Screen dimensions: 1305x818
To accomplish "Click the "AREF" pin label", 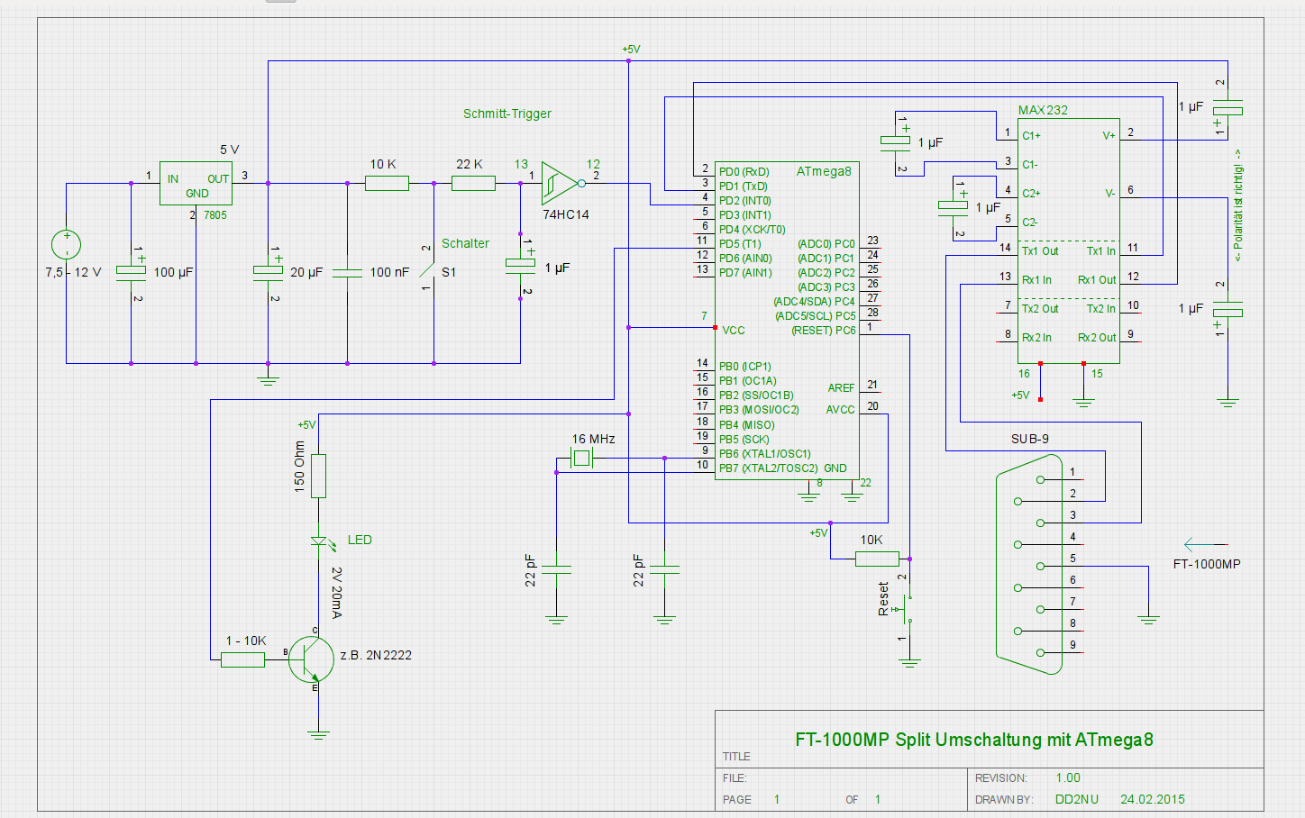I will tap(842, 388).
